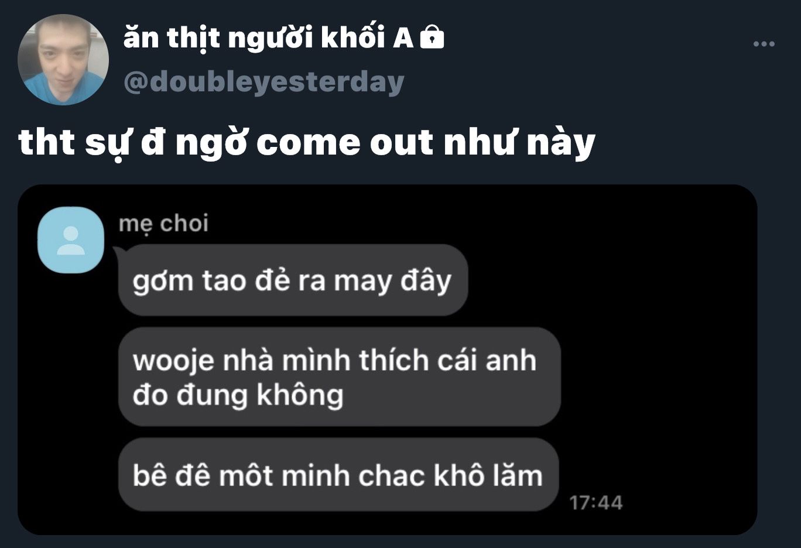Click the tweet author's profile picture
The height and width of the screenshot is (548, 801).
(63, 60)
